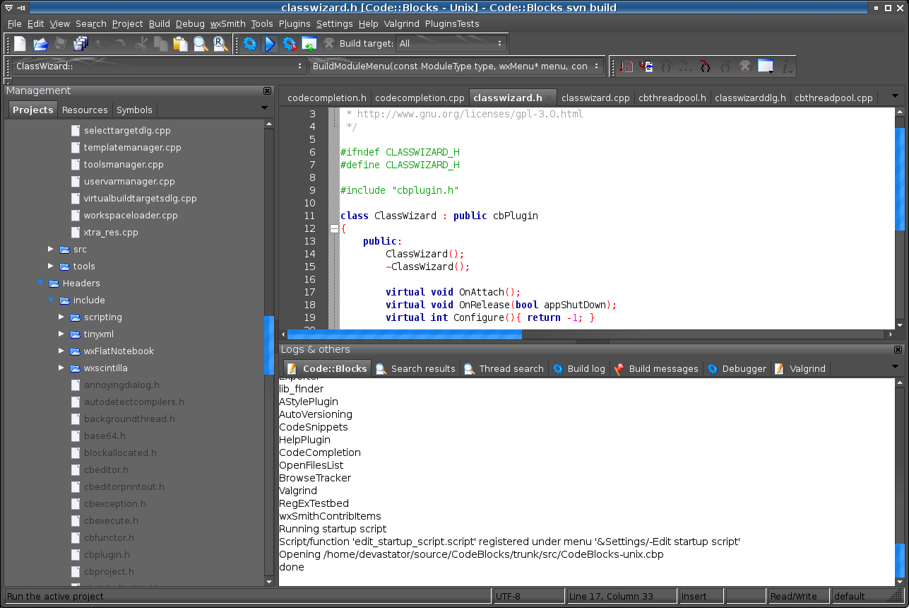Open the Various info debug icon
909x608 pixels.
click(x=788, y=66)
